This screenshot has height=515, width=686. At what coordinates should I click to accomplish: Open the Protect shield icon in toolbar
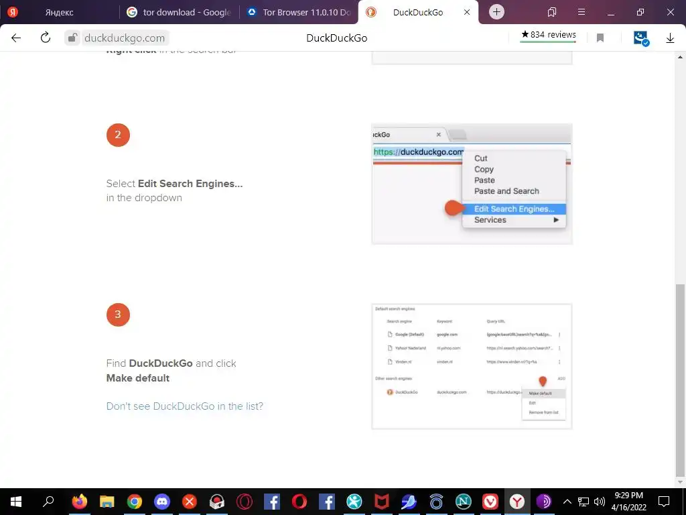[641, 38]
